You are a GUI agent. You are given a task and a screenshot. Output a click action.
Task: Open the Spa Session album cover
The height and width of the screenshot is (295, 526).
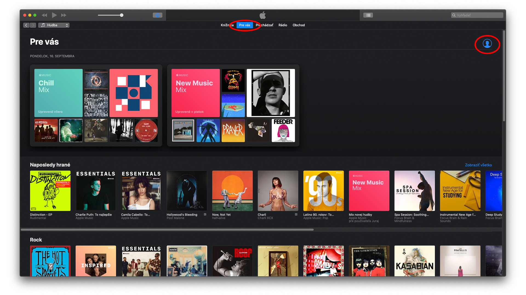414,191
